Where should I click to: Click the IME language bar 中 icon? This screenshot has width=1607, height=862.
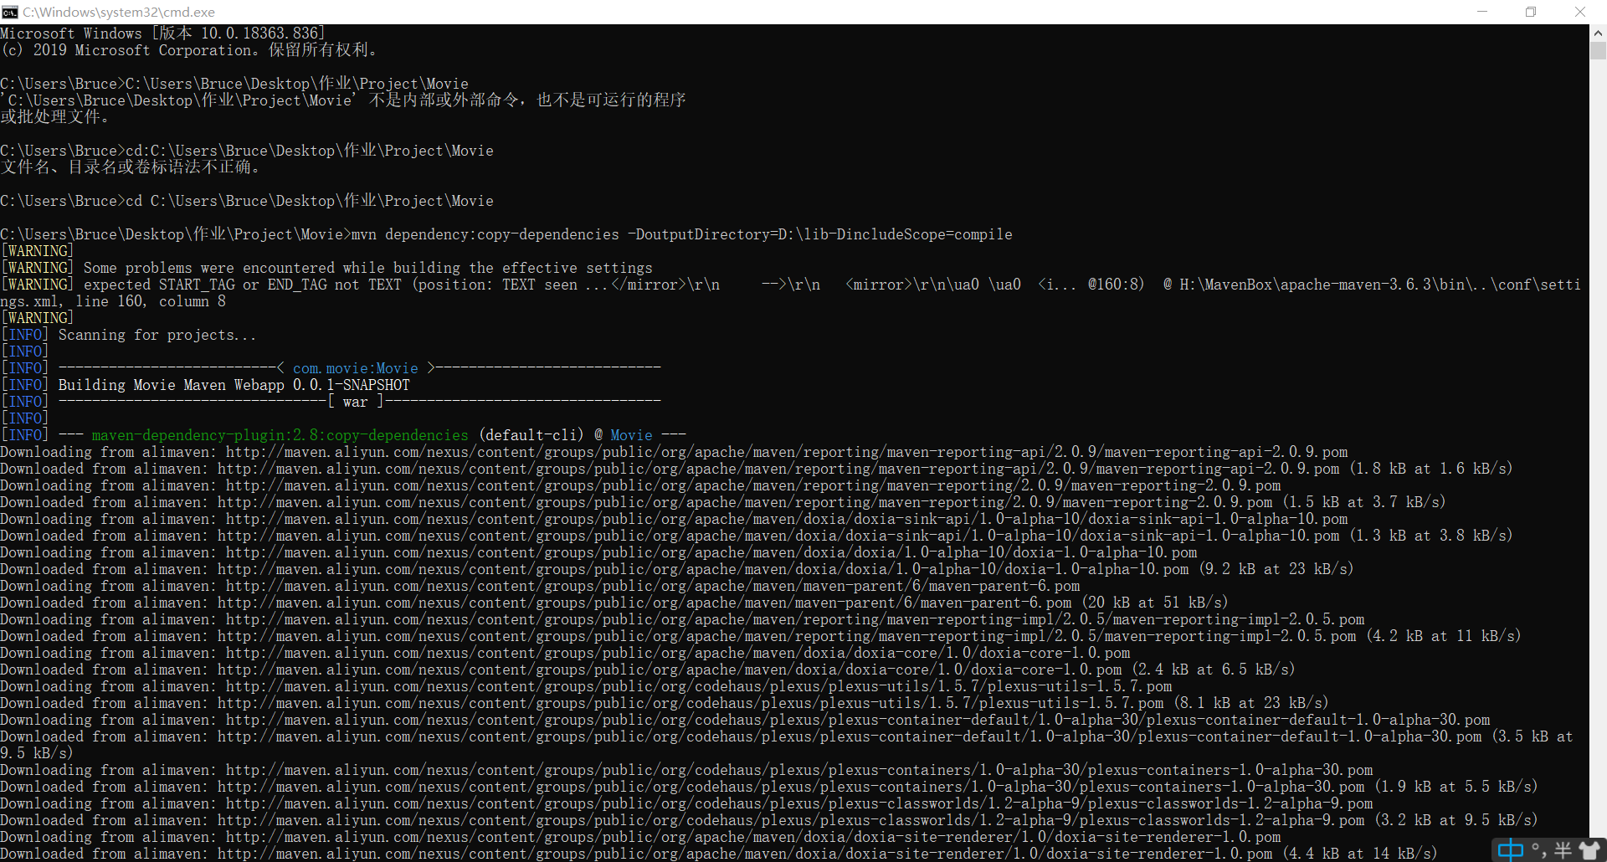(x=1511, y=850)
